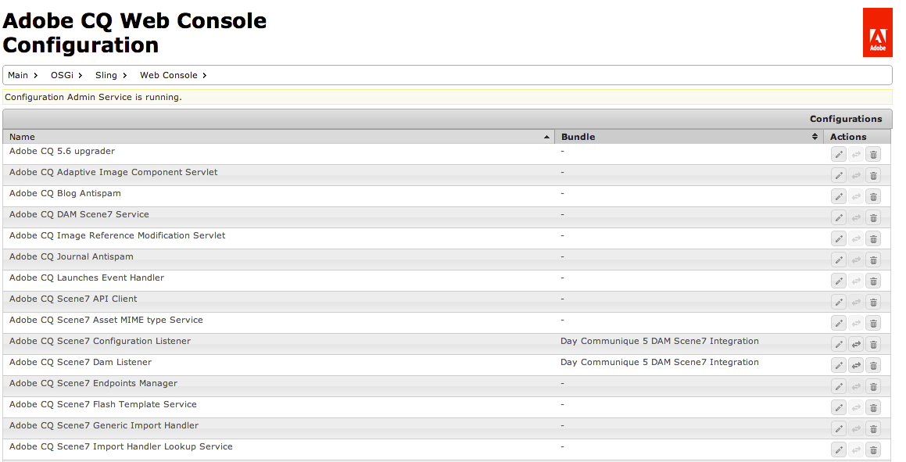The image size is (906, 462).
Task: Sort configurations by the Name column header
Action: (x=278, y=137)
